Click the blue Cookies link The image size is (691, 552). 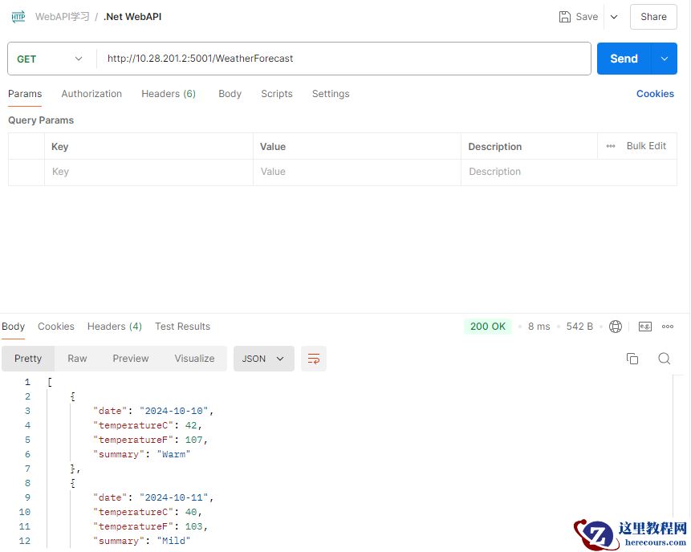pyautogui.click(x=655, y=94)
